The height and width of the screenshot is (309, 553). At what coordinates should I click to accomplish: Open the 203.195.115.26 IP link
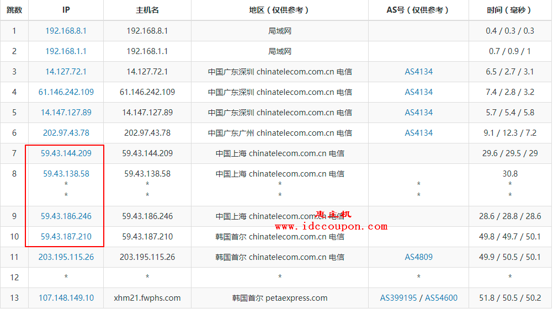tap(66, 257)
